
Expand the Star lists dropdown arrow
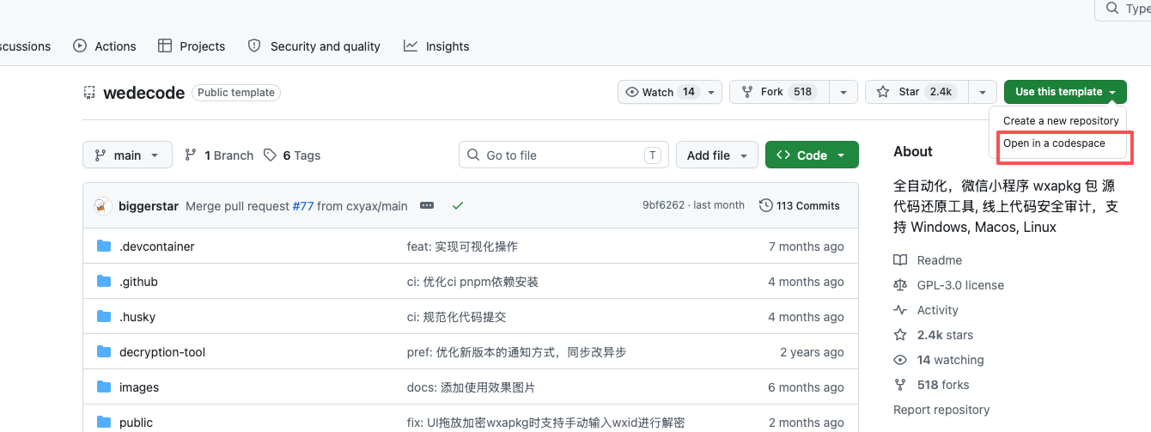point(983,92)
